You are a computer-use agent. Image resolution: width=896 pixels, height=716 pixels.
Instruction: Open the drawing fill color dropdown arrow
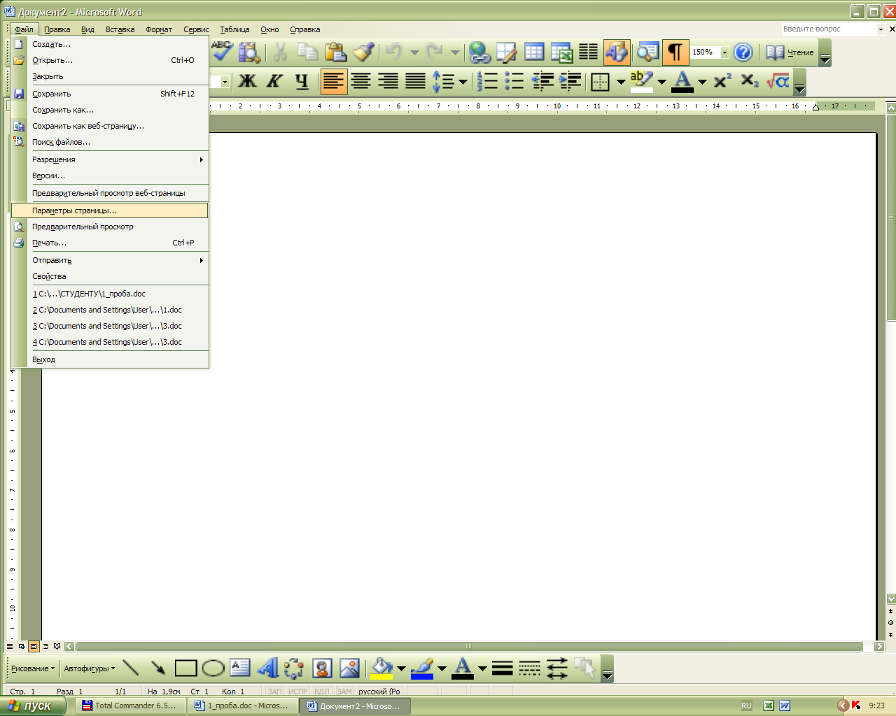(x=401, y=668)
